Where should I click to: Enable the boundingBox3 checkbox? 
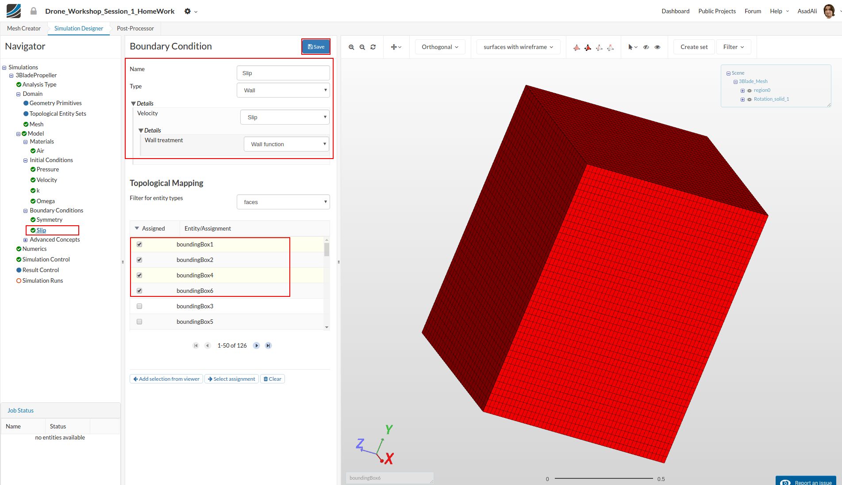139,306
